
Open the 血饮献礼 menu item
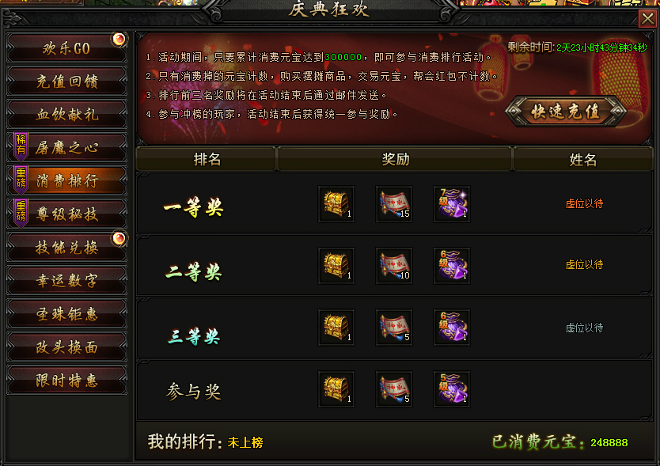point(66,115)
